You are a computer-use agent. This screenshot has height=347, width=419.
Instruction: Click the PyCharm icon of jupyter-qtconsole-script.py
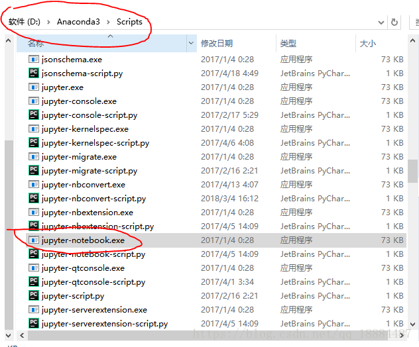[34, 281]
